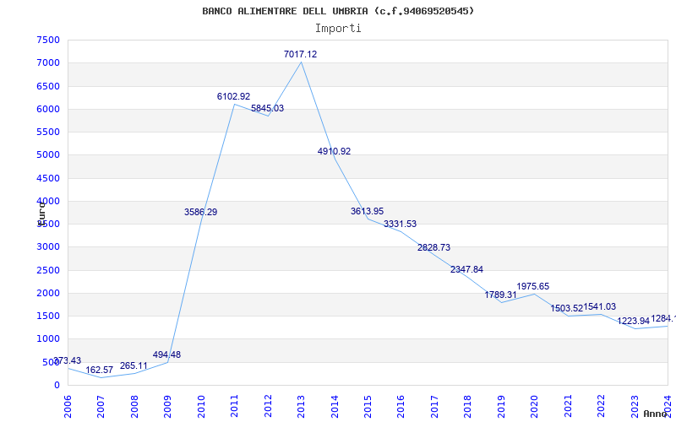Click the 2019 x-axis year label

click(x=501, y=407)
